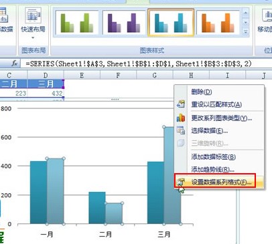Select the green chart style thumbnail
Viewport: 272px width, 244px height.
(x=76, y=23)
